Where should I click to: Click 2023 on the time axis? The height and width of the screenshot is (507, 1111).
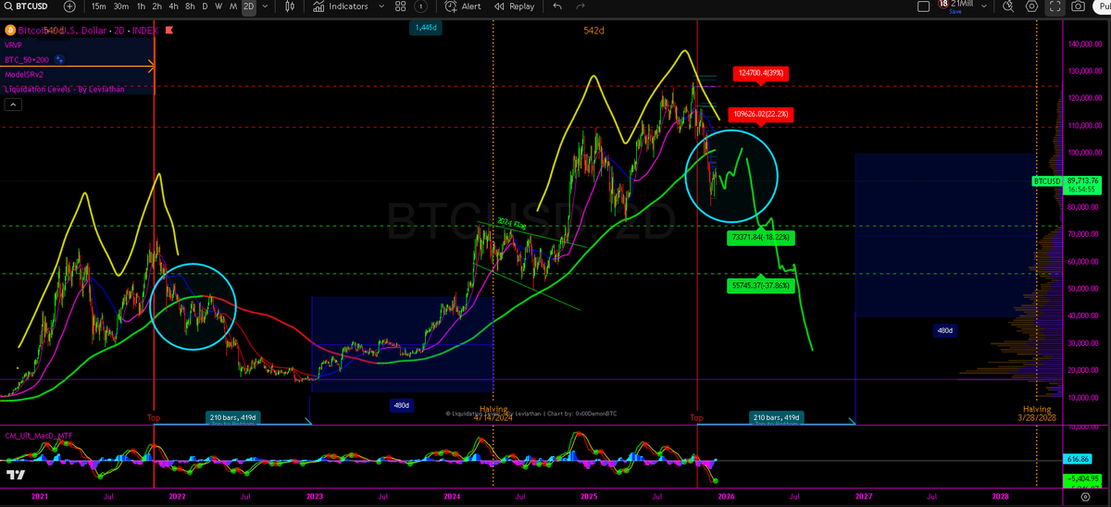pos(315,496)
